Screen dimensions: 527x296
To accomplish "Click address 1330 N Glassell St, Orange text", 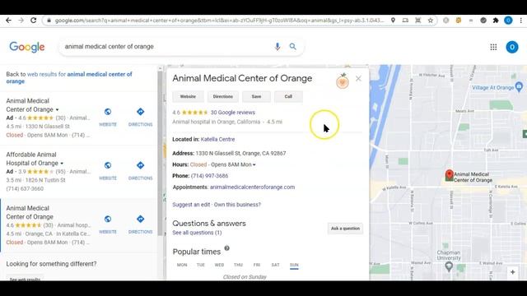I will (x=240, y=153).
